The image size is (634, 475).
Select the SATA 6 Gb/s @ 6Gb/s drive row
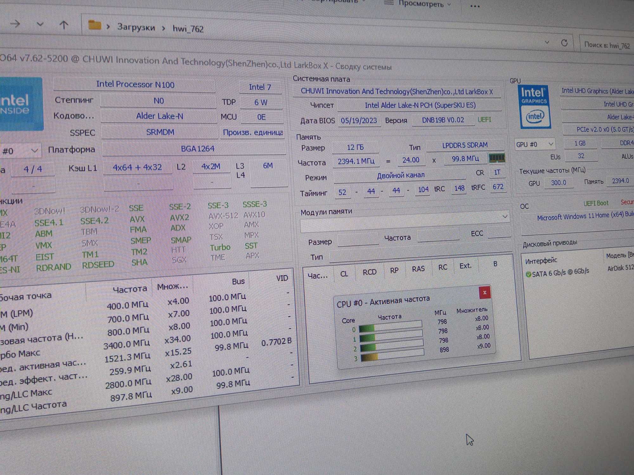tap(579, 271)
